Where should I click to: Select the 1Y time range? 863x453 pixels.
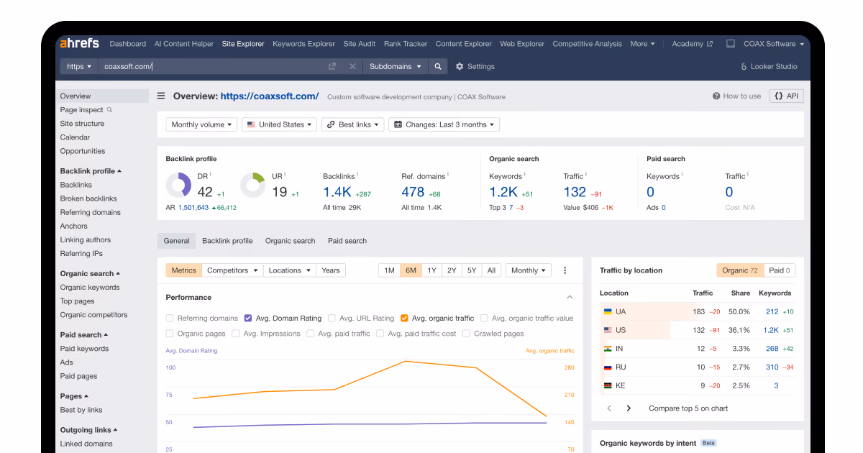tap(431, 270)
